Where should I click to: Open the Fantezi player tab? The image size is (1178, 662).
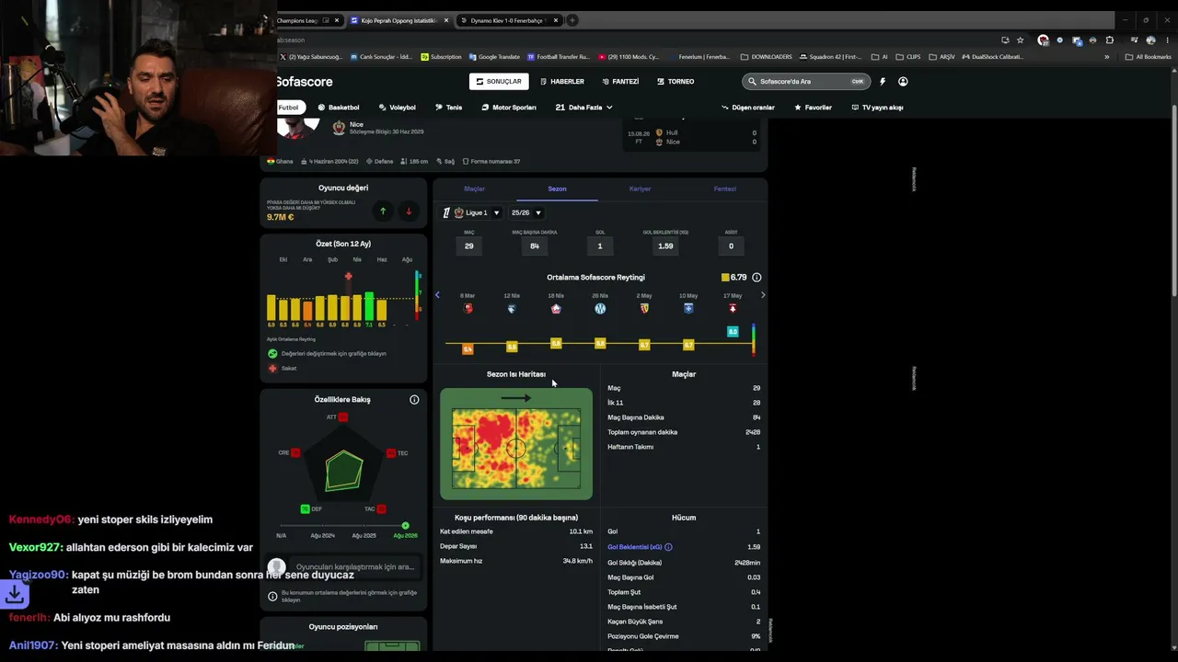tap(725, 188)
